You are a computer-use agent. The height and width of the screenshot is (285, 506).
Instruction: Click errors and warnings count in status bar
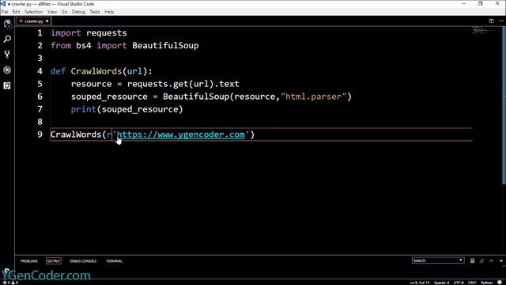[10, 283]
